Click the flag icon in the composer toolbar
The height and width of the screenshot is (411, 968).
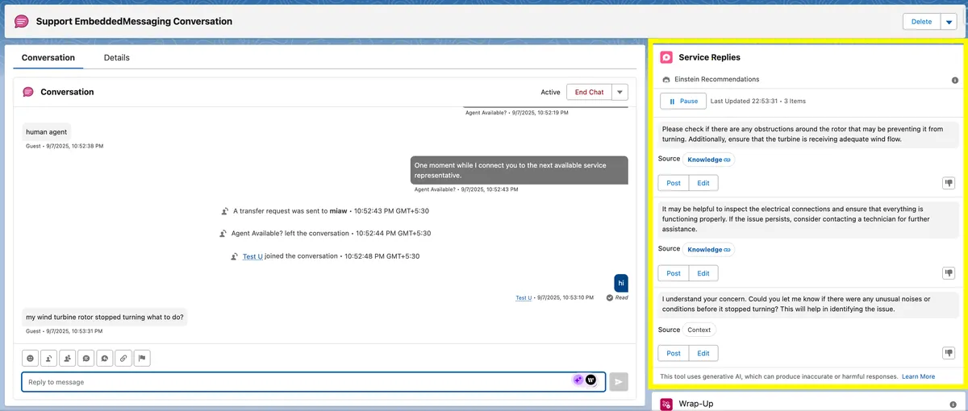tap(142, 358)
